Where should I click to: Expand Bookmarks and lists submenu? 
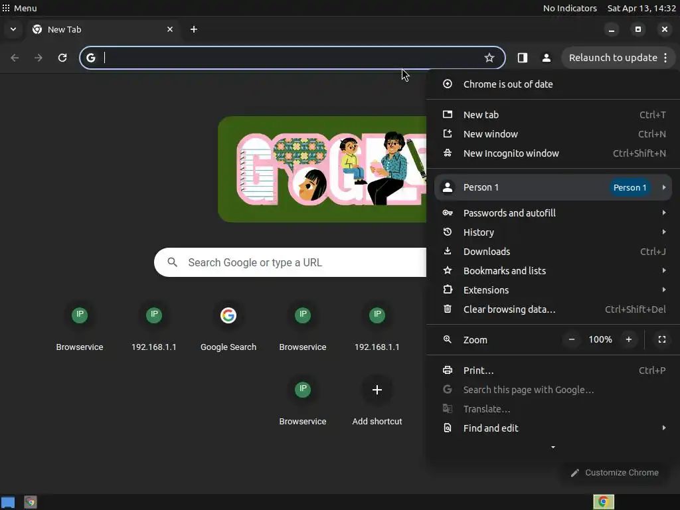pyautogui.click(x=553, y=271)
